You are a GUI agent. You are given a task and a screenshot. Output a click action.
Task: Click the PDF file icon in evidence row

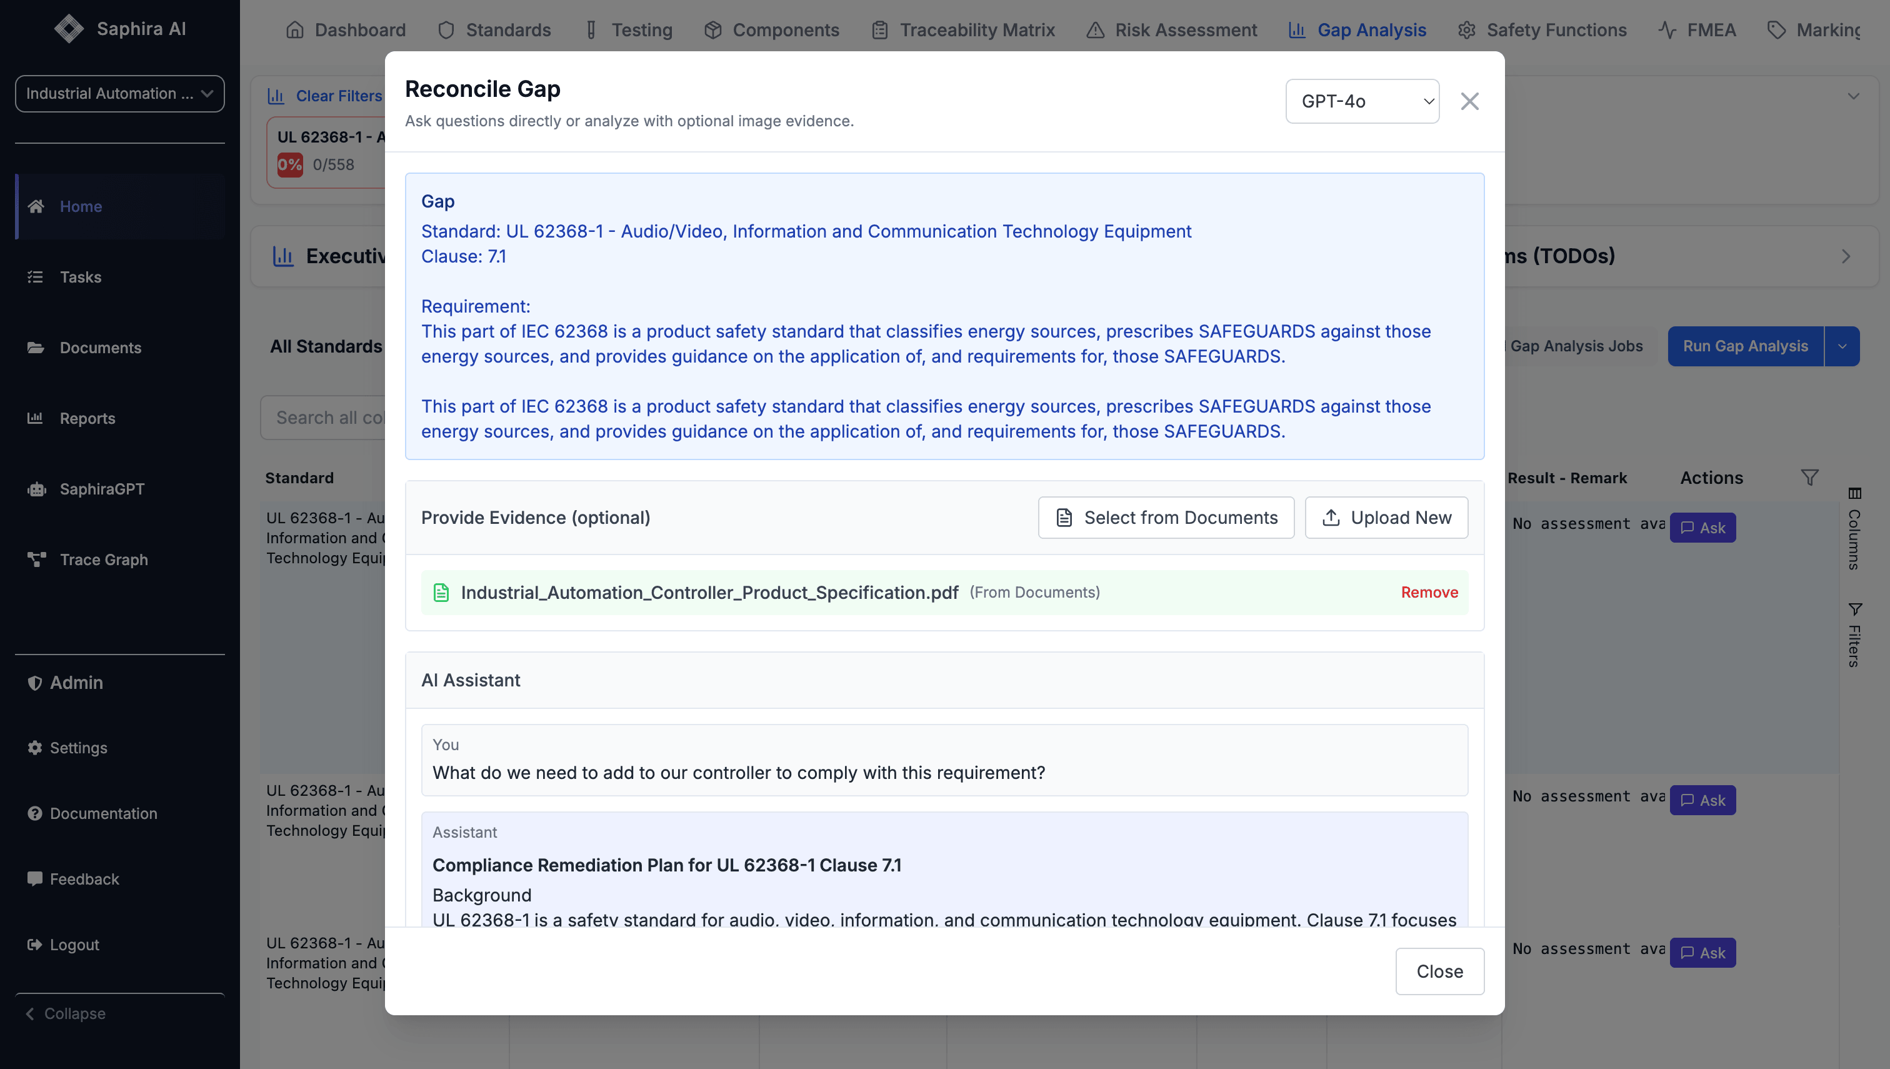[441, 593]
